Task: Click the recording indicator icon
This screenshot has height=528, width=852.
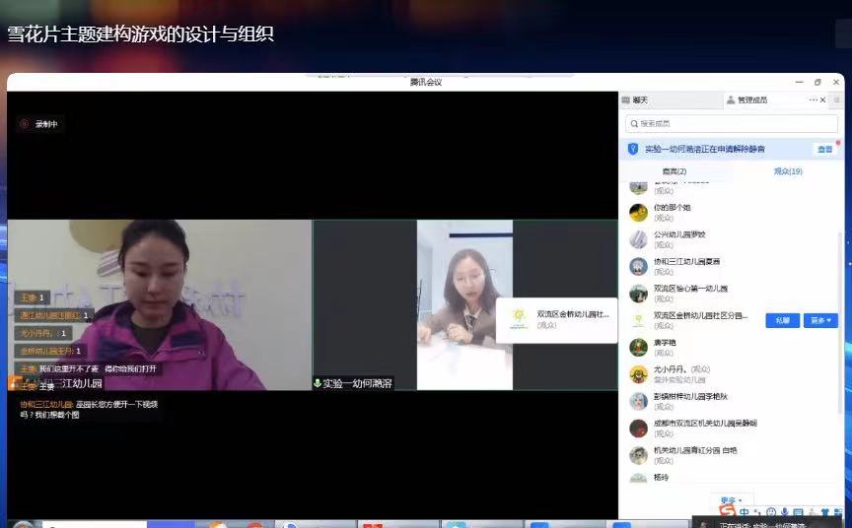Action: click(x=25, y=124)
